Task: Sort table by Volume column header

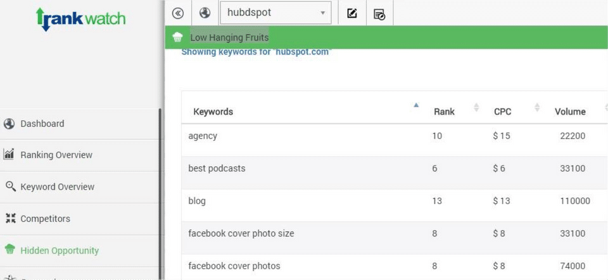Action: (x=570, y=112)
